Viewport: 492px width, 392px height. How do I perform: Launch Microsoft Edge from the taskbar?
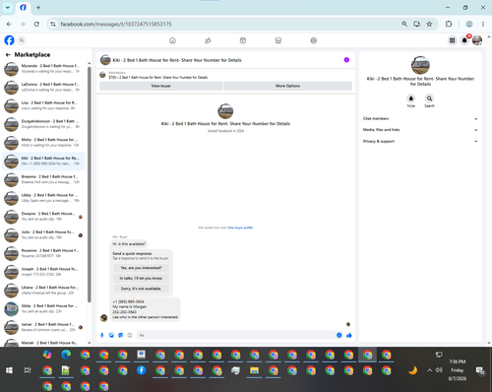[x=66, y=355]
